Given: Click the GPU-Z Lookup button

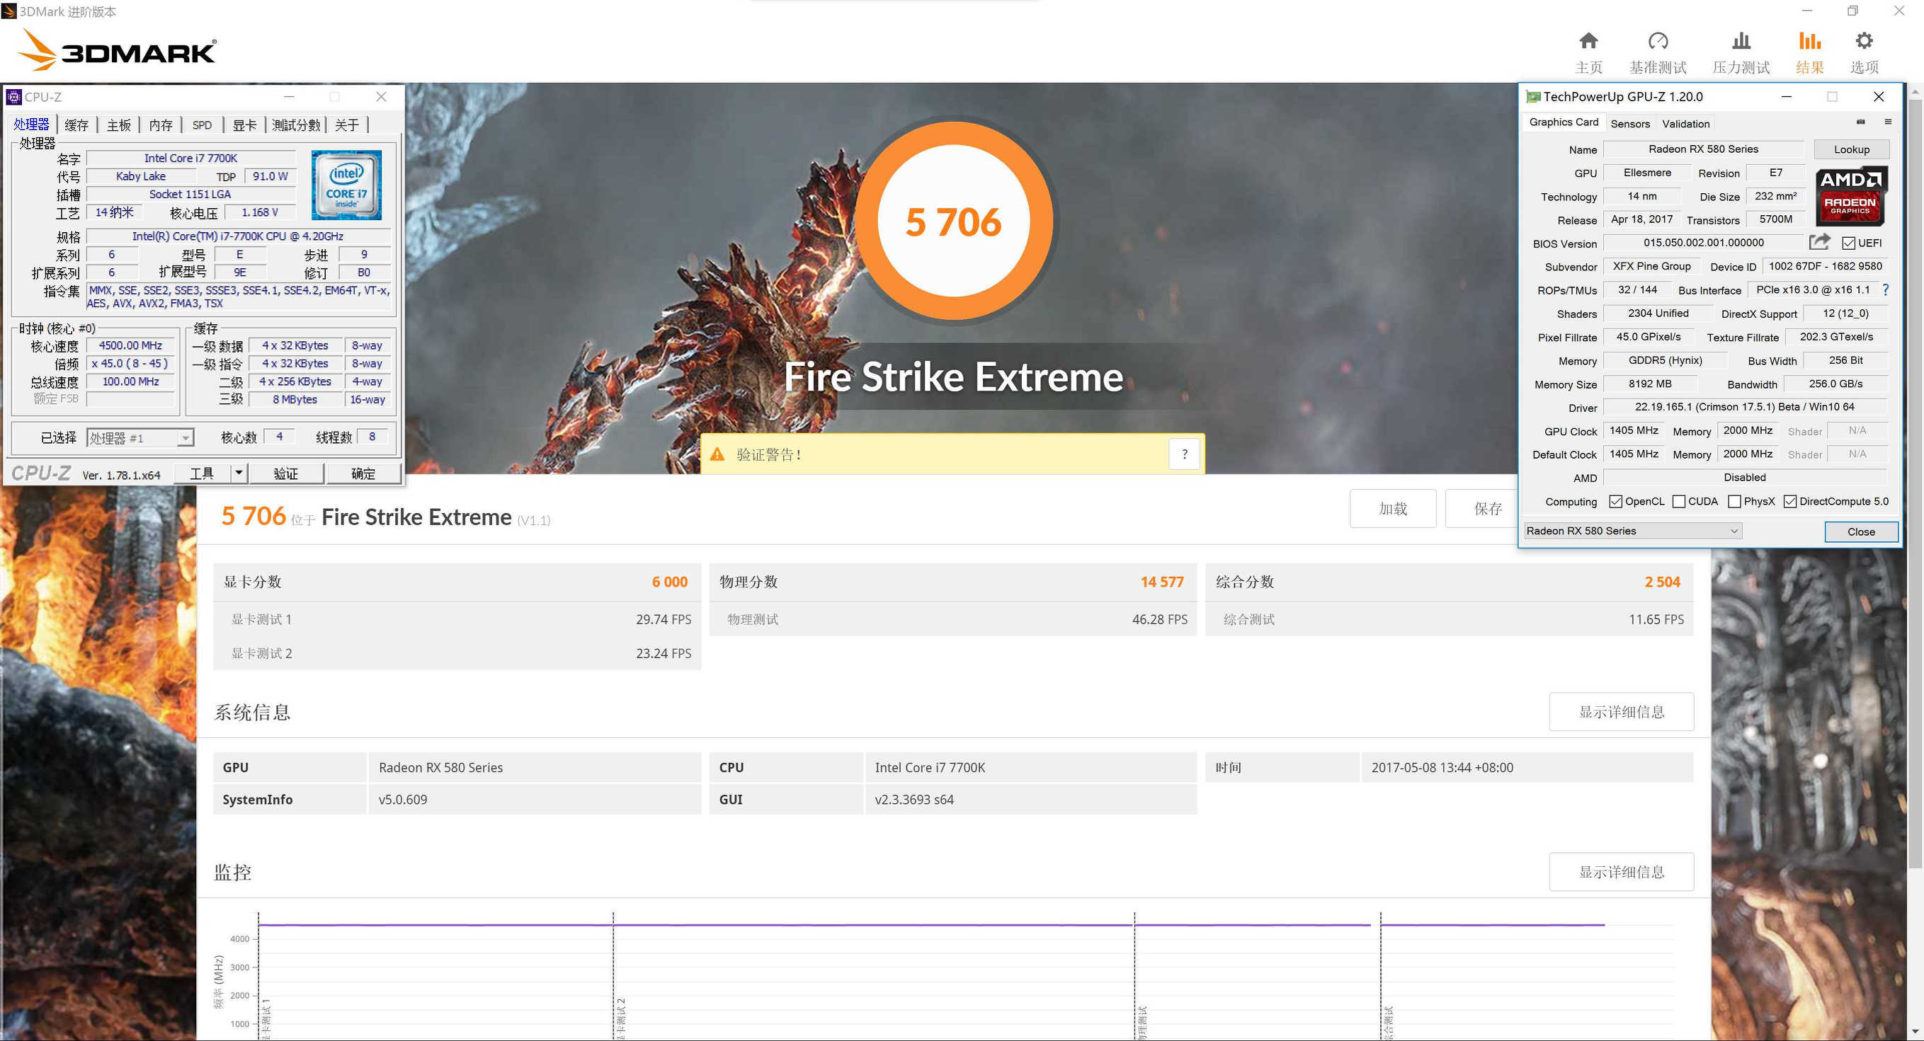Looking at the screenshot, I should (1851, 149).
